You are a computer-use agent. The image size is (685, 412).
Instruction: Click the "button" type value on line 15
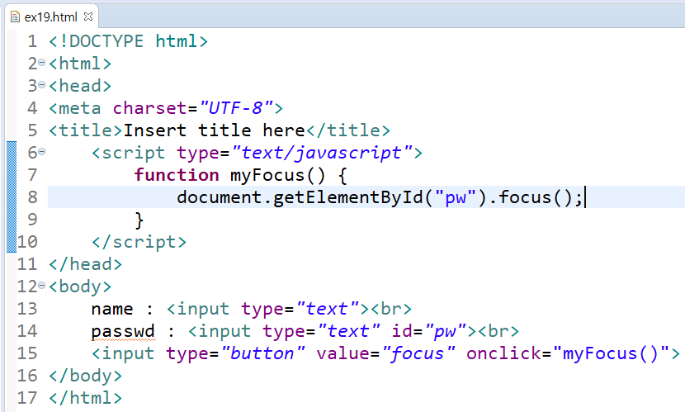click(263, 353)
